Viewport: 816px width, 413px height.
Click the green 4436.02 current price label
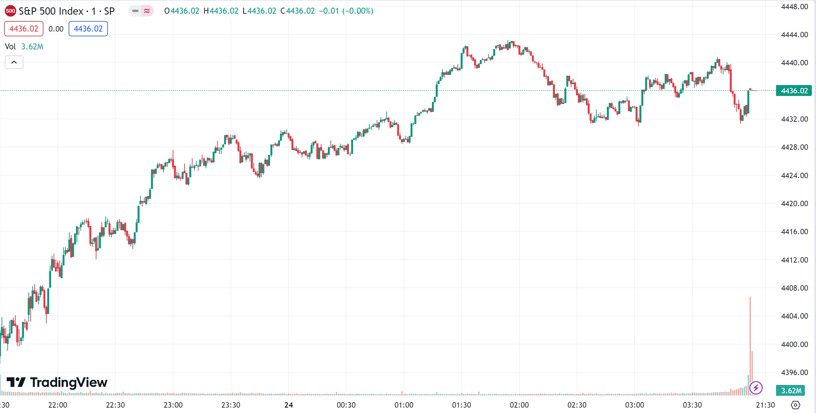(x=794, y=91)
